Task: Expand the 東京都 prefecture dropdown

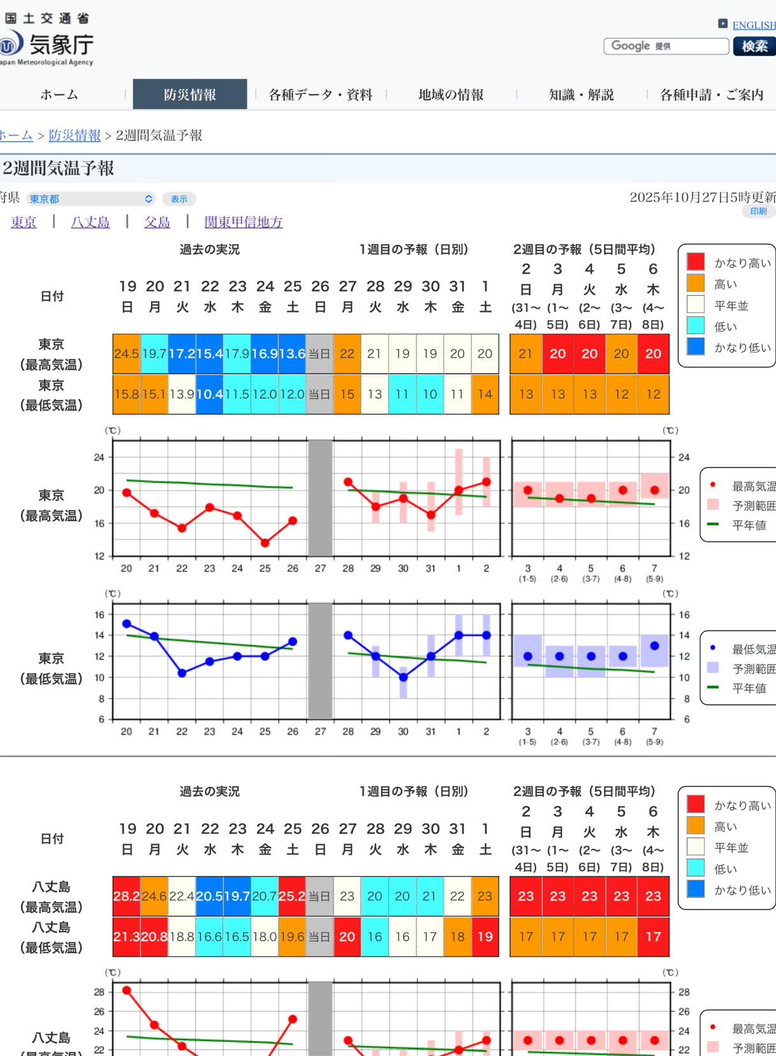Action: (x=91, y=199)
